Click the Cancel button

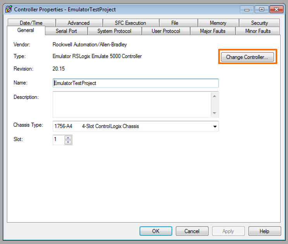click(192, 231)
